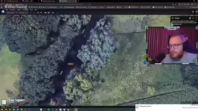Select the add placemark tool

pyautogui.click(x=38, y=13)
